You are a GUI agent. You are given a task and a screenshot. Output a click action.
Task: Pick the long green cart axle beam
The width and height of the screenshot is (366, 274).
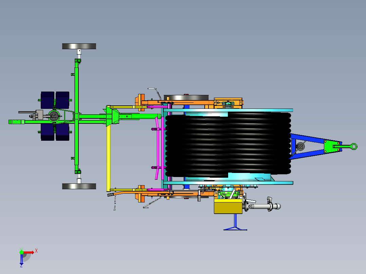tap(77, 116)
